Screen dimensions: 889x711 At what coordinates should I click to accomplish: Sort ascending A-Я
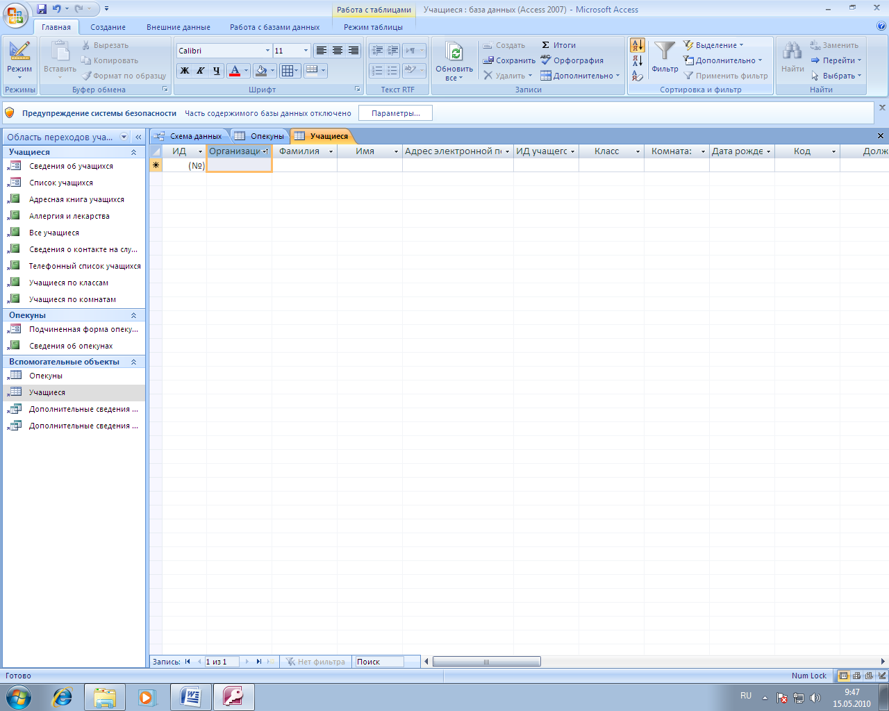638,46
